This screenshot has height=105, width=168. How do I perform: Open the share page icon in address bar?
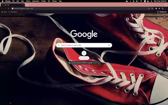pos(149,9)
